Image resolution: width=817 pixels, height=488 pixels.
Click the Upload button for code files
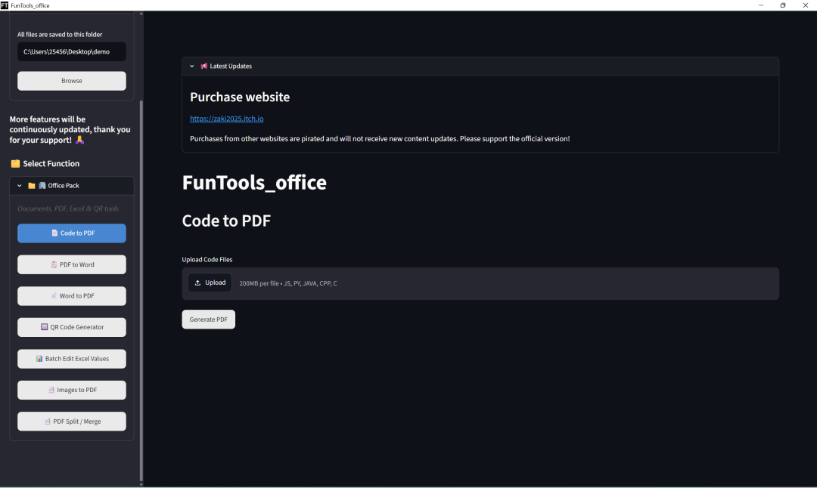pos(210,283)
